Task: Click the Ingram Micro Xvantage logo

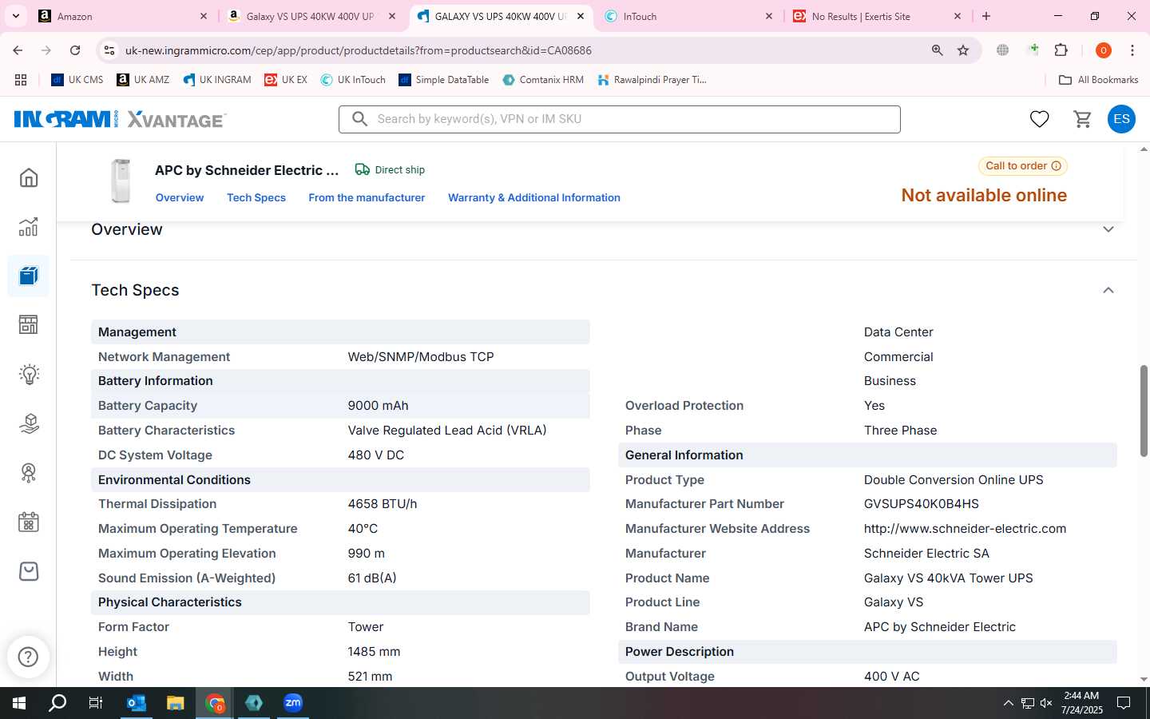Action: 121,119
